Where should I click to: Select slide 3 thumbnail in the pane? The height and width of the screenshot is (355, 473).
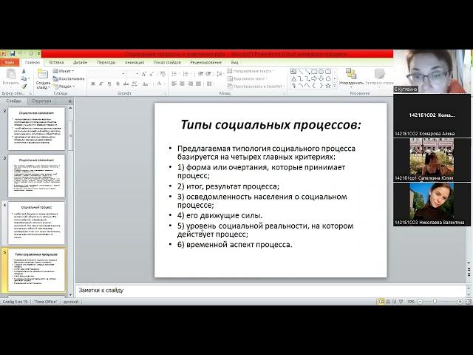click(36, 176)
